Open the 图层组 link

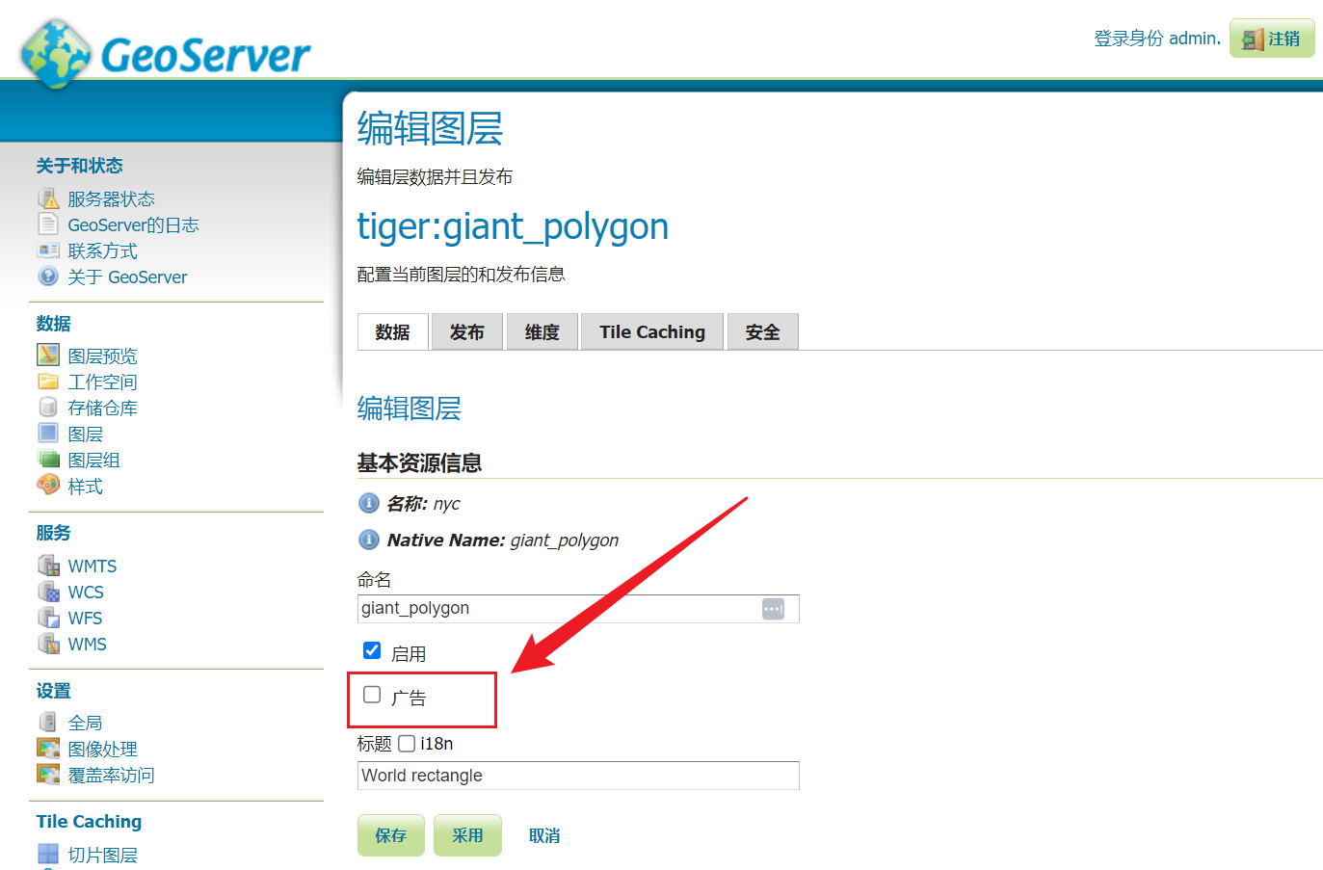pyautogui.click(x=93, y=461)
